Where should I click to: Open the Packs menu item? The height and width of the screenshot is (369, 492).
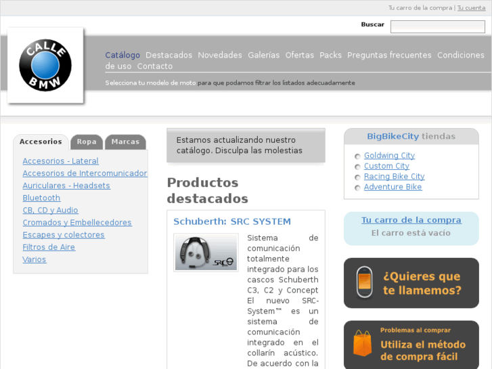pos(330,55)
